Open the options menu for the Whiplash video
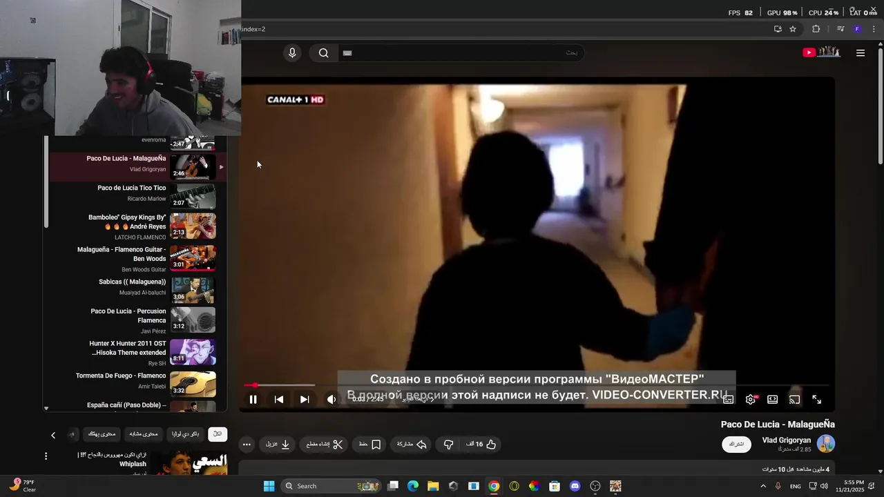 click(x=46, y=456)
